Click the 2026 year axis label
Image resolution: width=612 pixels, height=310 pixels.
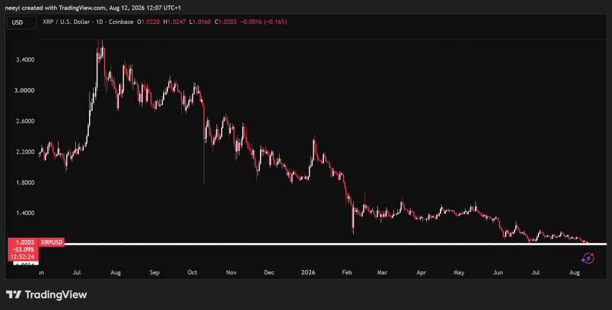[x=308, y=272]
